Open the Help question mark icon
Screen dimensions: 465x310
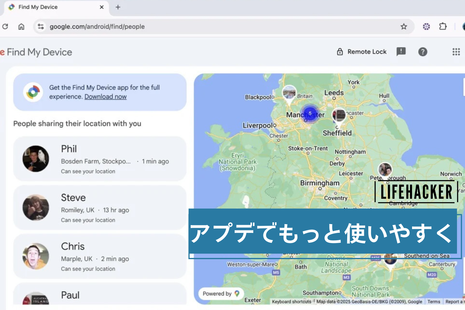pyautogui.click(x=423, y=52)
